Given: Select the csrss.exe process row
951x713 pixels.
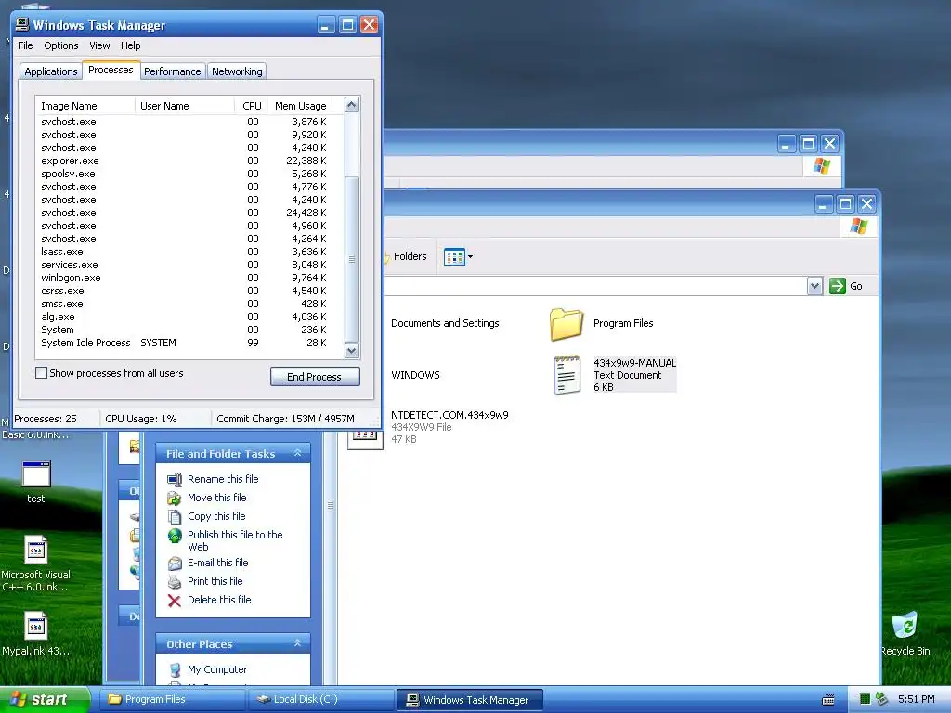Looking at the screenshot, I should coord(189,291).
